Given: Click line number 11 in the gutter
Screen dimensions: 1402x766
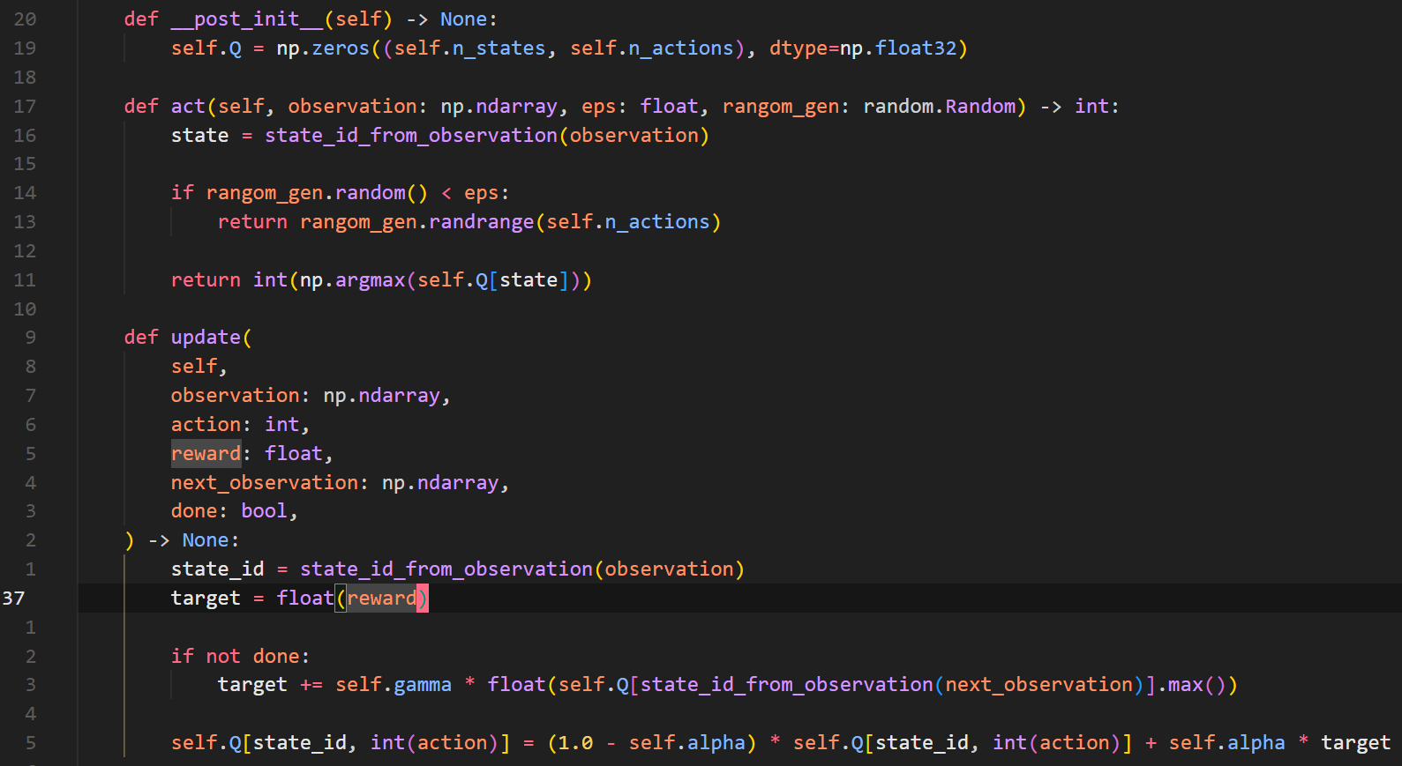Looking at the screenshot, I should 25,280.
